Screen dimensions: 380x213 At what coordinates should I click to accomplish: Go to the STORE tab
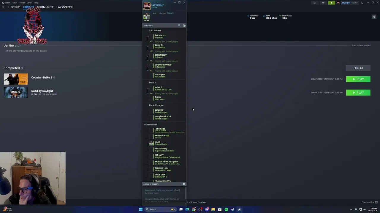click(x=15, y=7)
